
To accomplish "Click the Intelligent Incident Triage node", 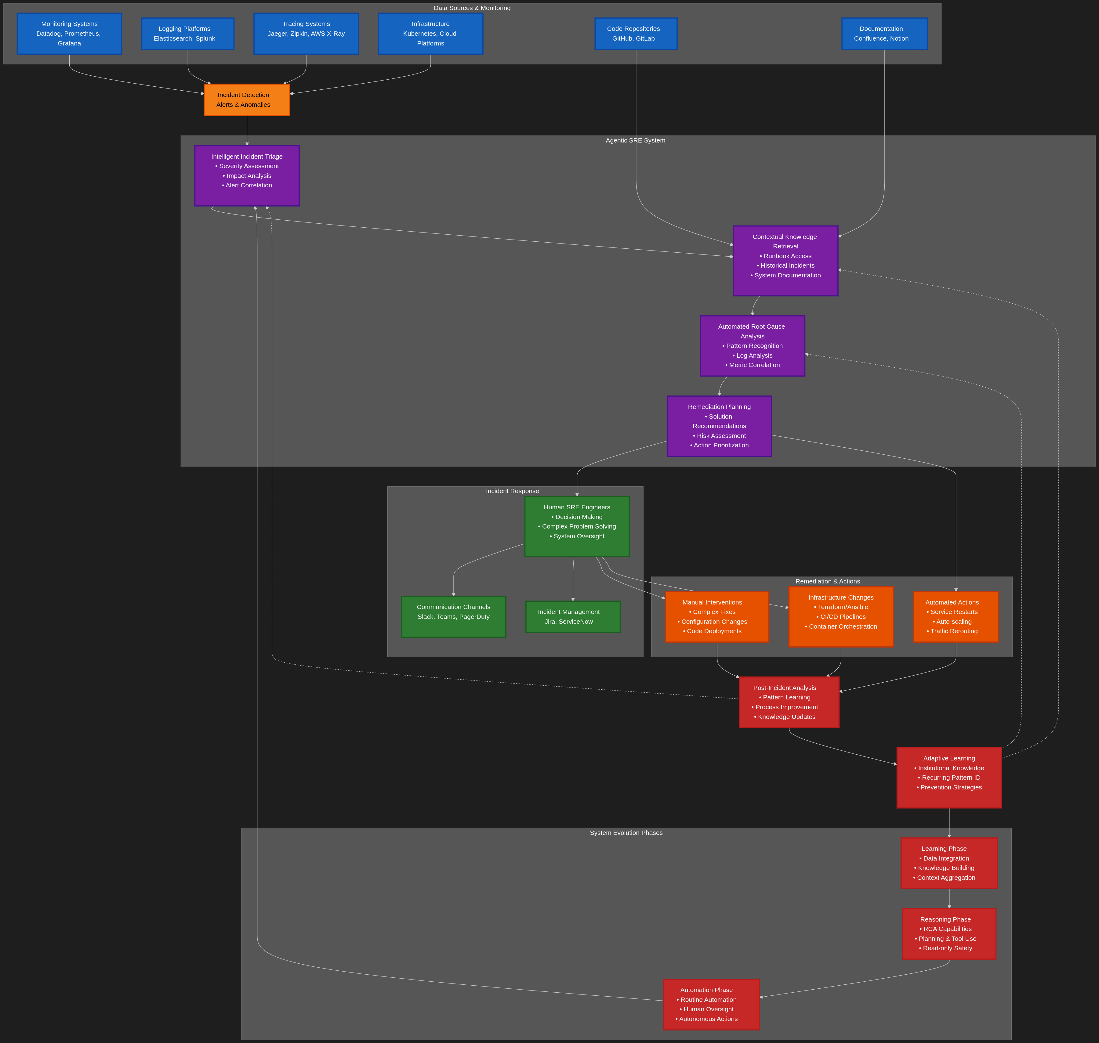I will 247,176.
